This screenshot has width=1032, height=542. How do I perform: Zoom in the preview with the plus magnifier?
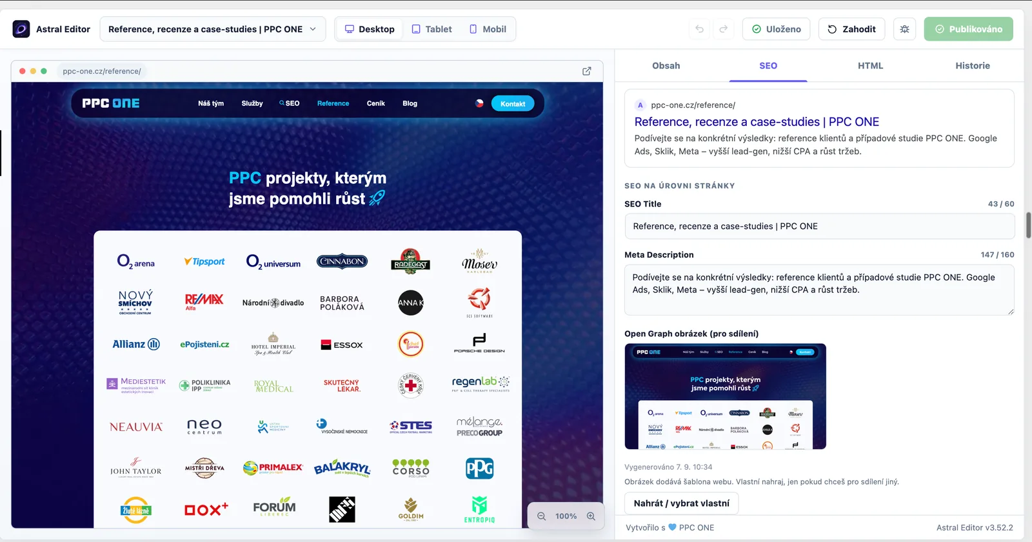coord(591,516)
